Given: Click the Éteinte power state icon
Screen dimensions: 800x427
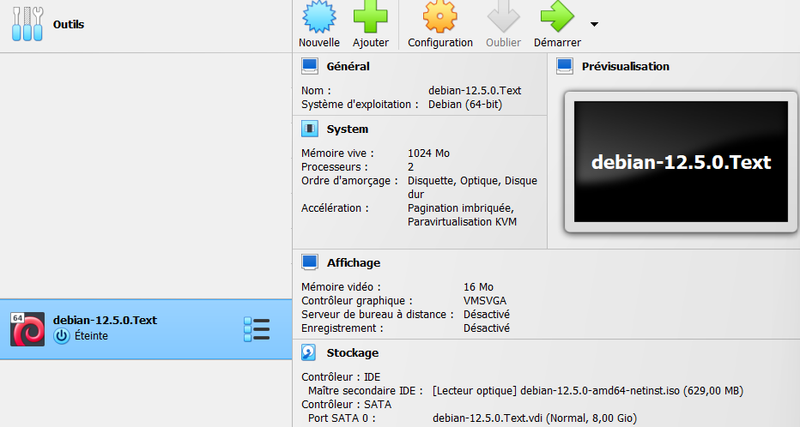Looking at the screenshot, I should click(62, 336).
